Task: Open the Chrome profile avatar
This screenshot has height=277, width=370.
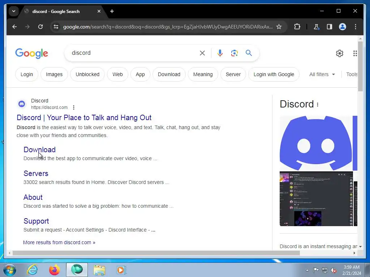Action: (343, 27)
